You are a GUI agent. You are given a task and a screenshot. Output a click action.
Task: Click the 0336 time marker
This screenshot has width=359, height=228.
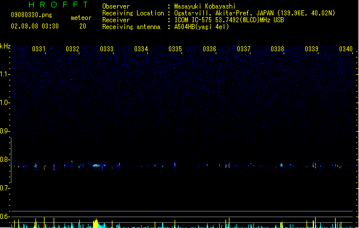209,49
